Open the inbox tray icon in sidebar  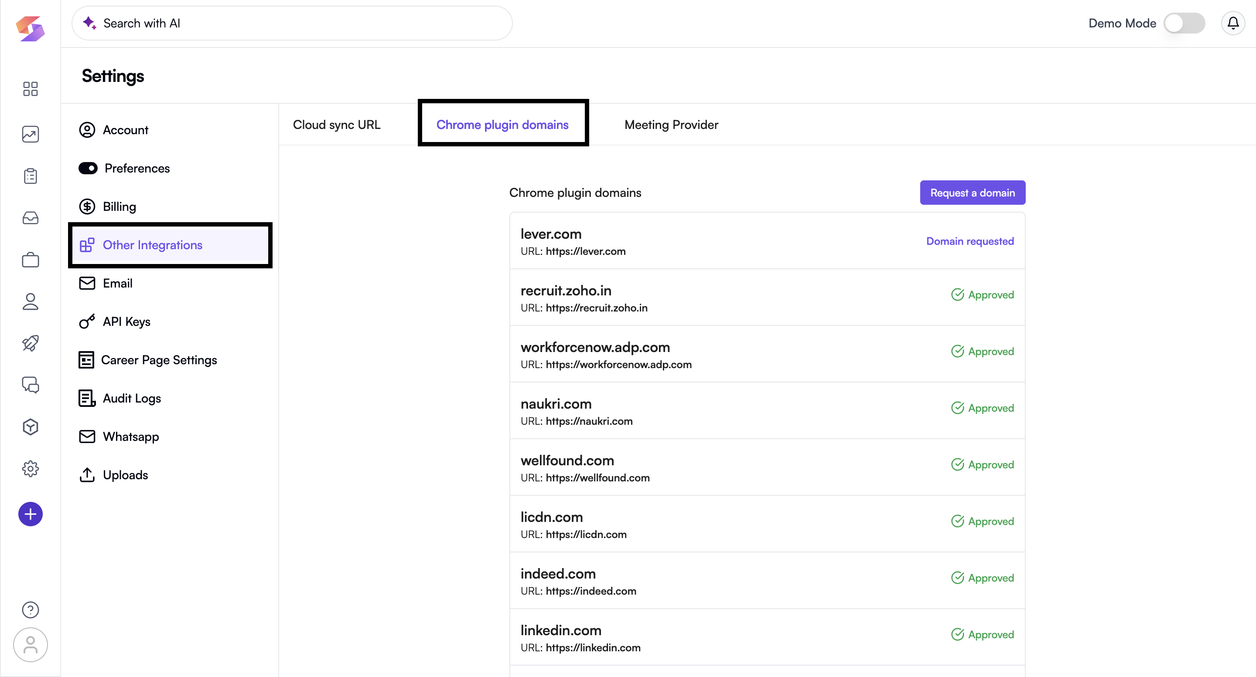30,218
